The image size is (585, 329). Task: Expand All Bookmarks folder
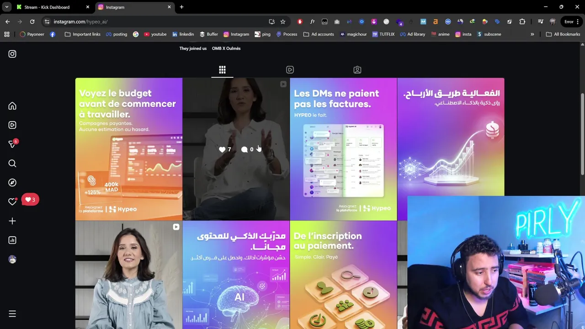point(563,34)
